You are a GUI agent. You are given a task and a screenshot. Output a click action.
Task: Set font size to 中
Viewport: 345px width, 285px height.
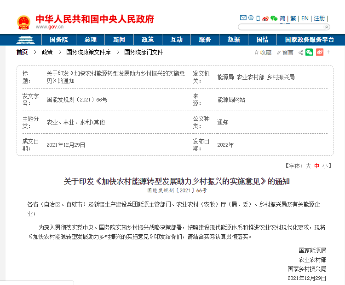coord(316,166)
